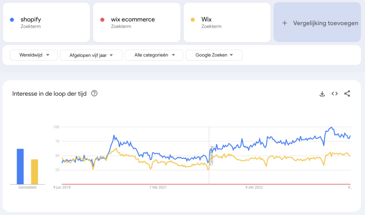Screen dimensions: 365x215
Task: Select the shopify search term card
Action: tap(46, 22)
